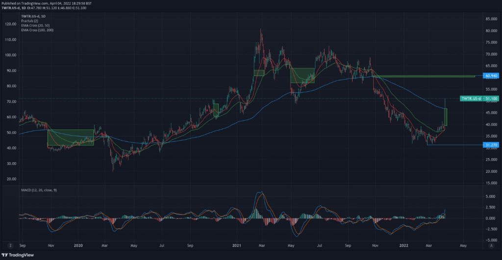Screen dimensions: 502x260
Task: Select the Fractals (2) indicator legend
Action: (29, 21)
